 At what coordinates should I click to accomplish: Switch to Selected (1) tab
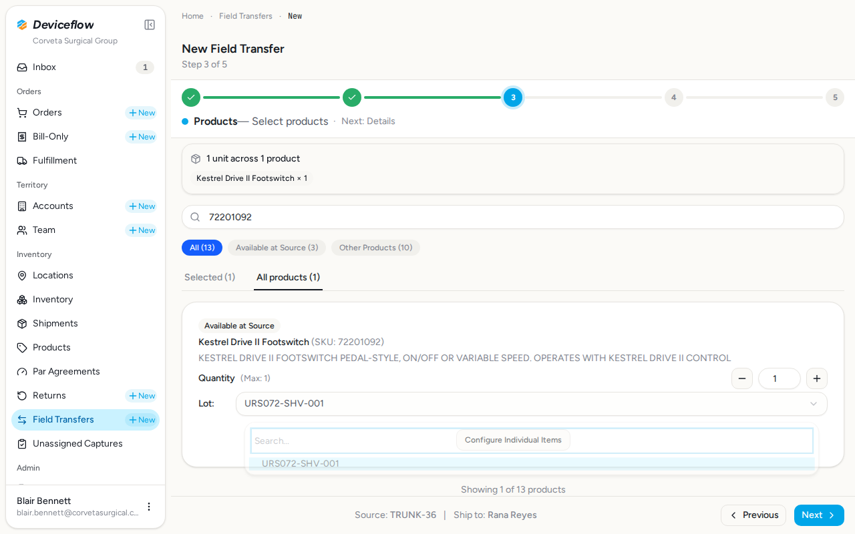pos(210,277)
